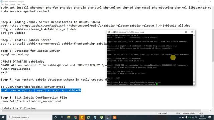Click 'Windows (CRLF)' in status bar

[x=189, y=113]
